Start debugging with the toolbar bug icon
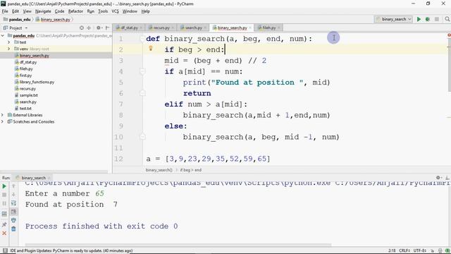Screen dimensions: 451x254 pyautogui.click(x=428, y=19)
